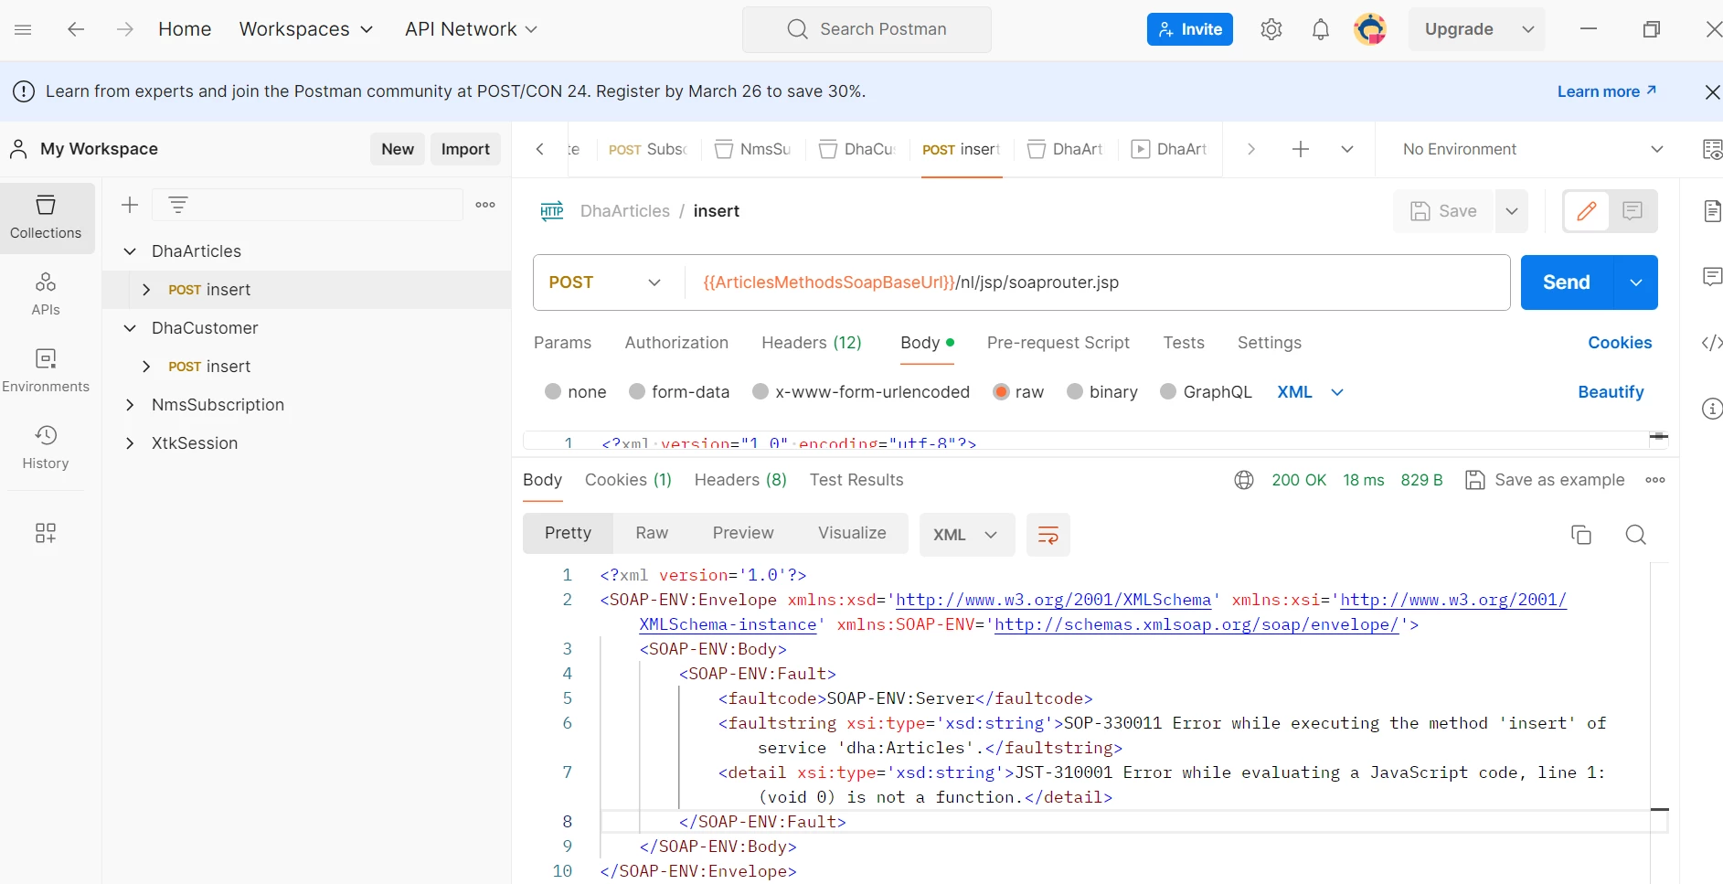This screenshot has height=884, width=1723.
Task: Create new collection with plus icon
Action: click(130, 205)
